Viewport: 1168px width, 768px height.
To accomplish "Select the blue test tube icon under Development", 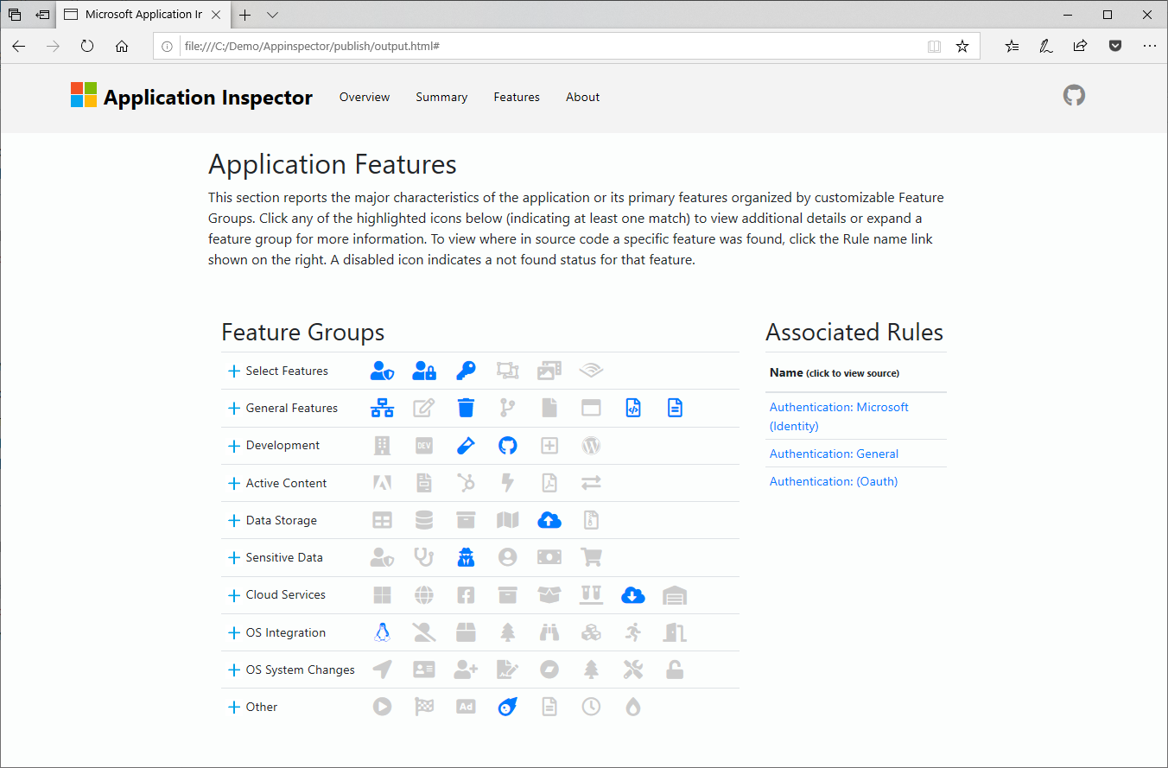I will click(x=466, y=445).
